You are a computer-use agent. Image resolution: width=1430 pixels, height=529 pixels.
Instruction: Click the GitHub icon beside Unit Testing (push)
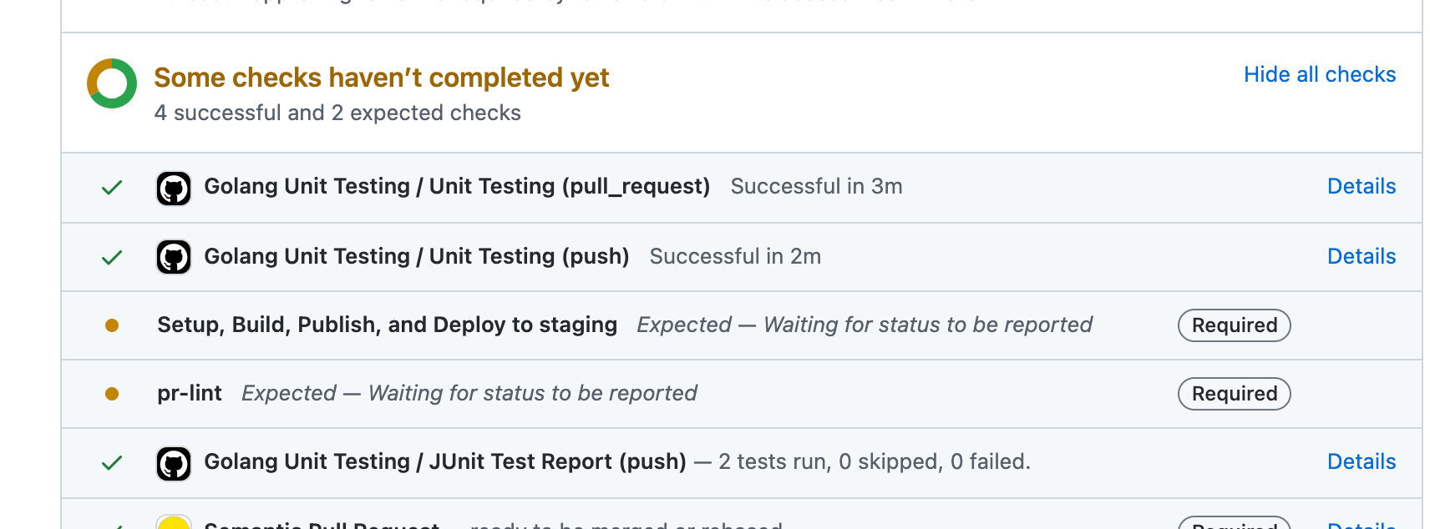click(x=174, y=256)
